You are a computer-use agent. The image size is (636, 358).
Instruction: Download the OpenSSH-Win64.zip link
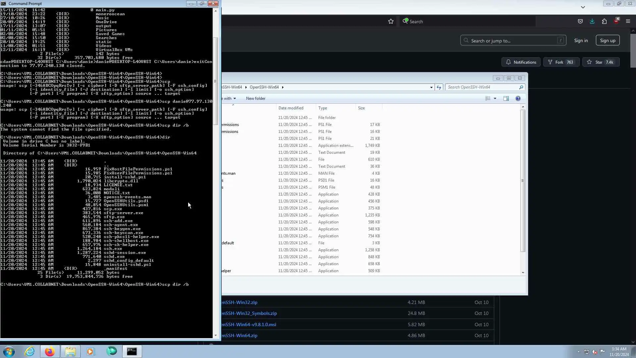click(239, 335)
